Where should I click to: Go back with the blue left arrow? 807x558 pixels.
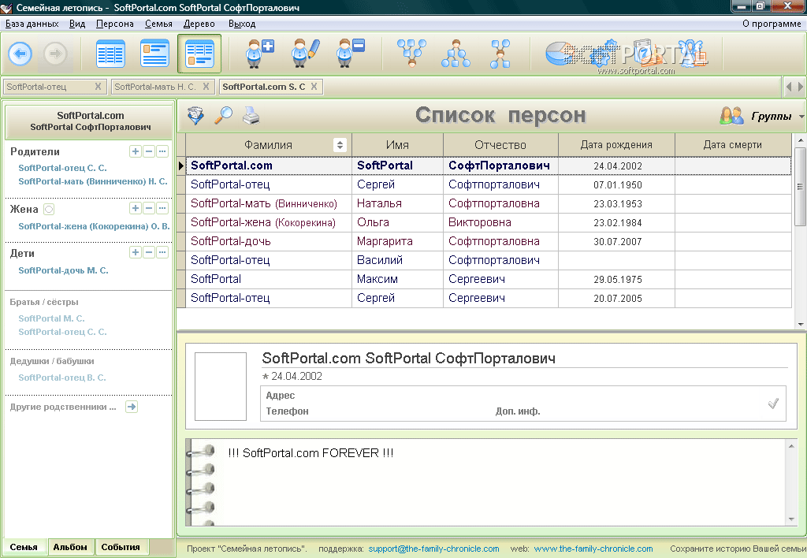[x=20, y=54]
